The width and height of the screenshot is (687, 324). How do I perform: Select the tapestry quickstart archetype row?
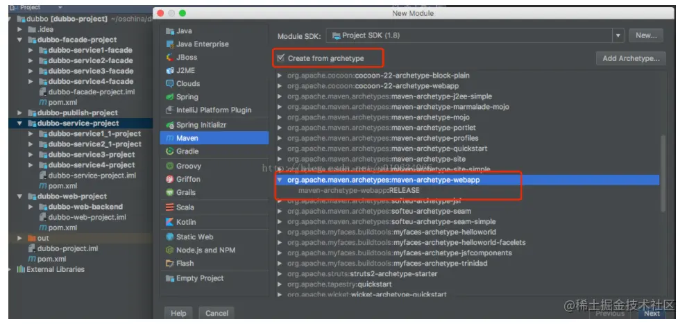click(467, 284)
